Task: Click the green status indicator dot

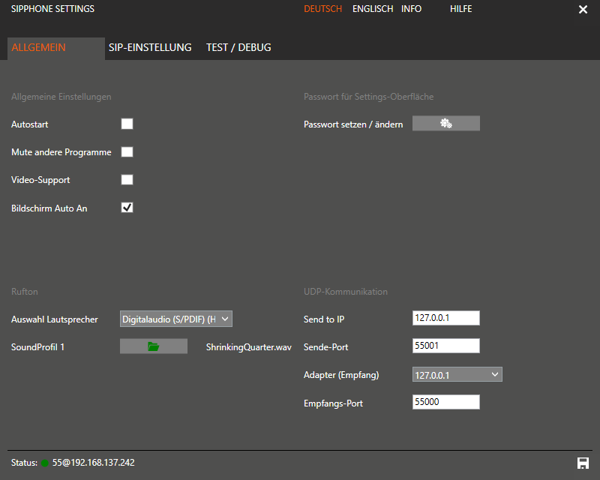Action: [x=45, y=463]
